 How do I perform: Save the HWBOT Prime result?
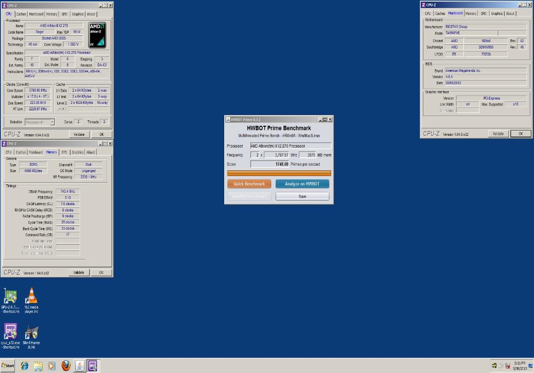pyautogui.click(x=302, y=196)
